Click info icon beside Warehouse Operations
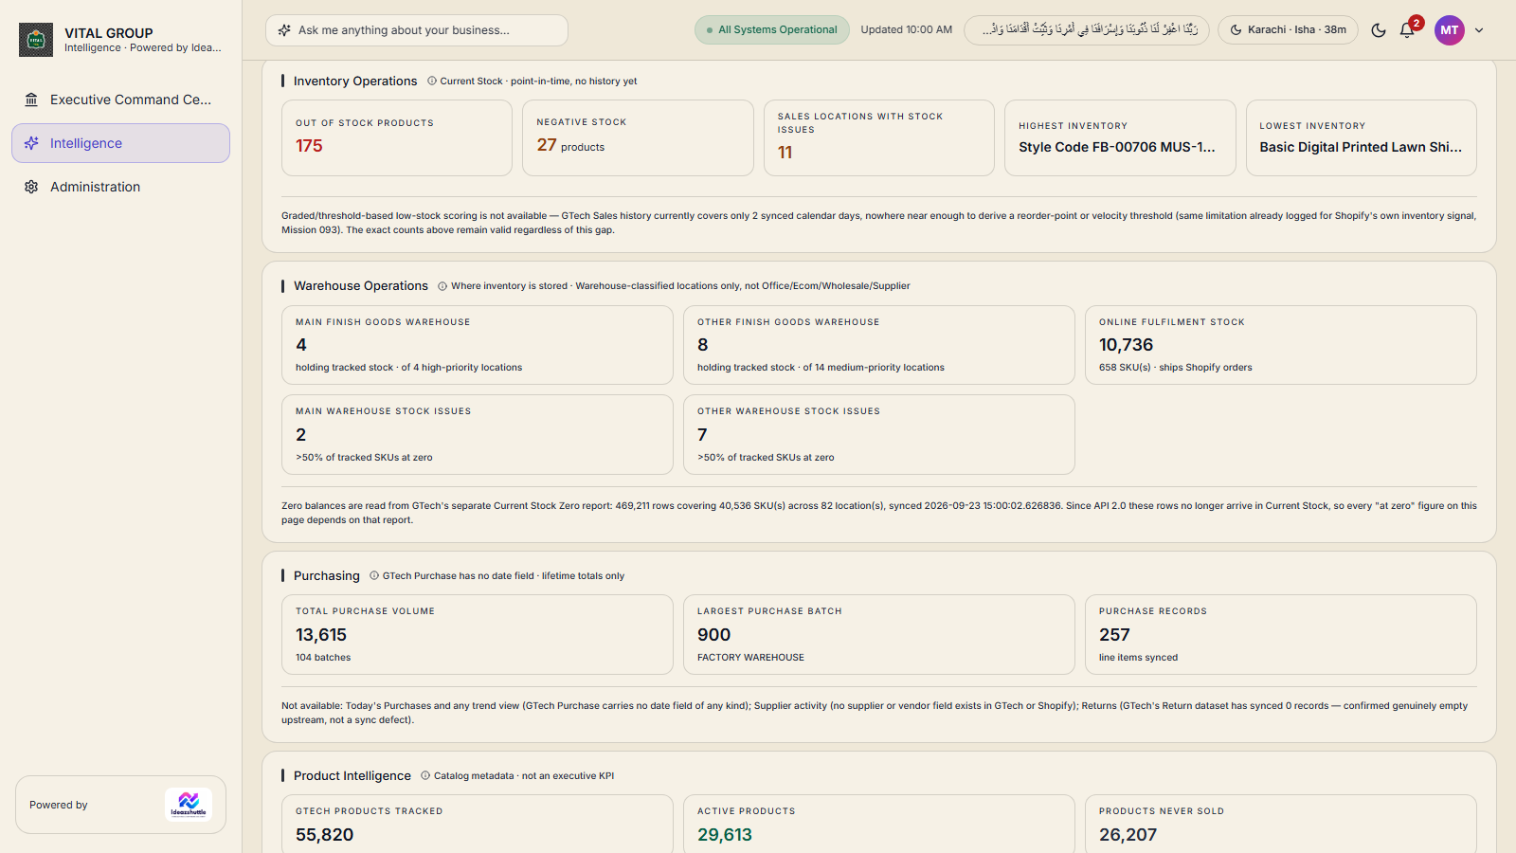This screenshot has width=1516, height=853. pyautogui.click(x=442, y=285)
